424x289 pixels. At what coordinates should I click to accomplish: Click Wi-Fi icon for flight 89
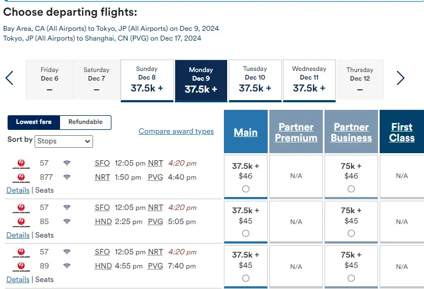(x=67, y=266)
